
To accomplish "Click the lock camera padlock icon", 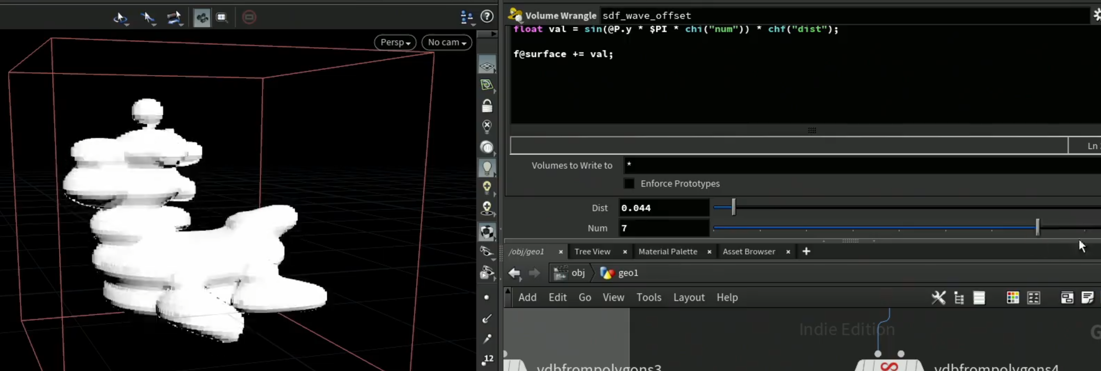I will pos(487,106).
